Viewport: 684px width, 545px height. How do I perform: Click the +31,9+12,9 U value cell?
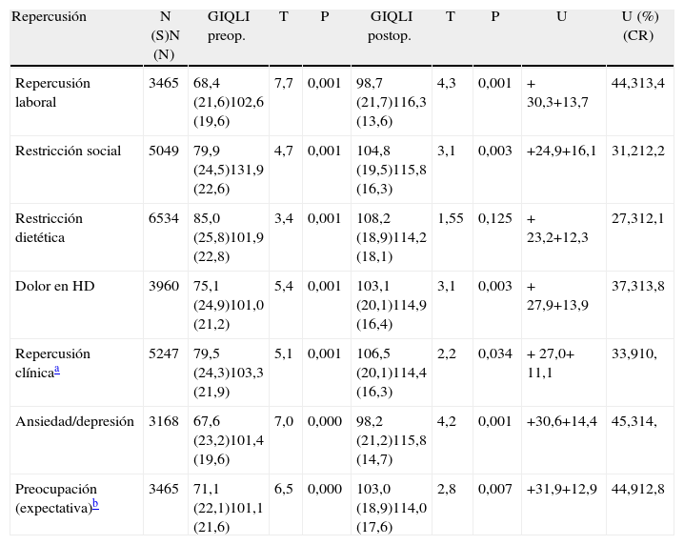coord(560,489)
